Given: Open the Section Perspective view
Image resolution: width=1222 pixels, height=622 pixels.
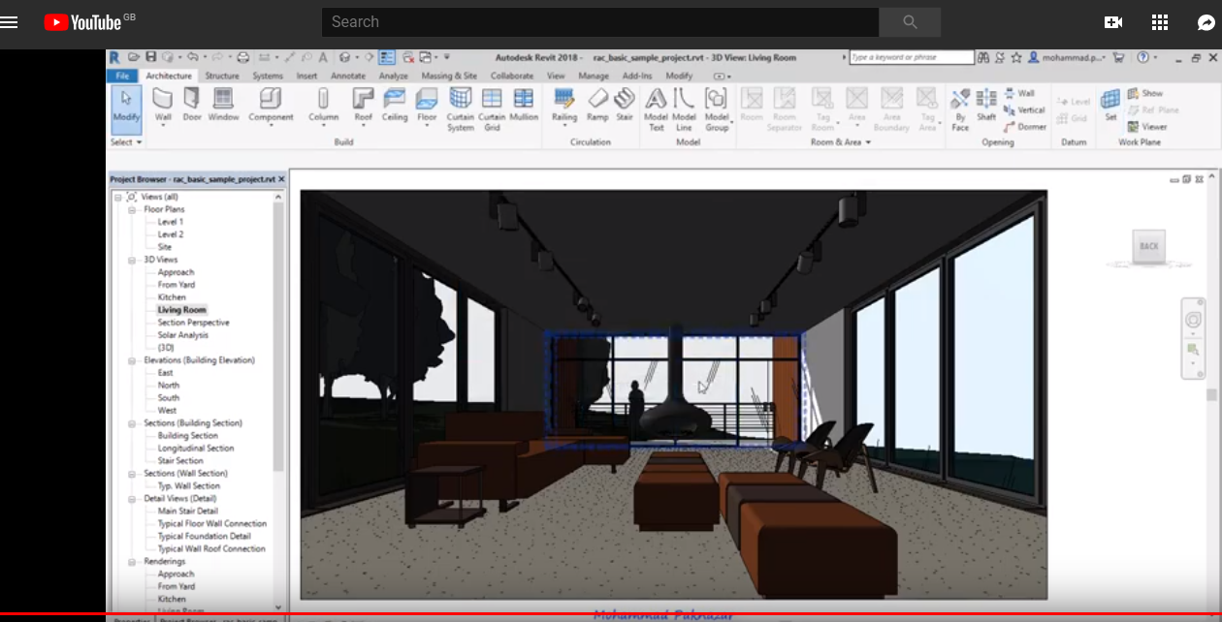Looking at the screenshot, I should tap(193, 323).
